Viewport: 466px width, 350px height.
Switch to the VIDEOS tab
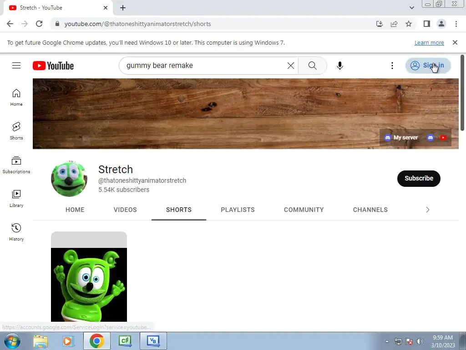pyautogui.click(x=125, y=210)
